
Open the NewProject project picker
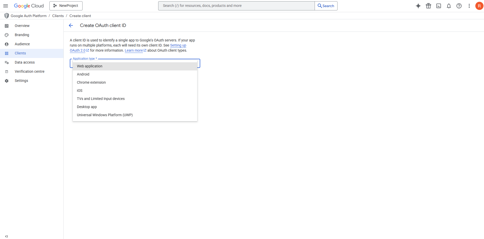(x=66, y=6)
